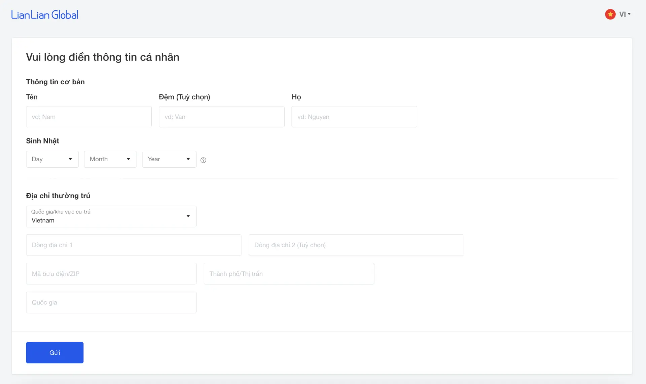
Task: Click the LianLian Global logo icon
Action: [x=44, y=15]
